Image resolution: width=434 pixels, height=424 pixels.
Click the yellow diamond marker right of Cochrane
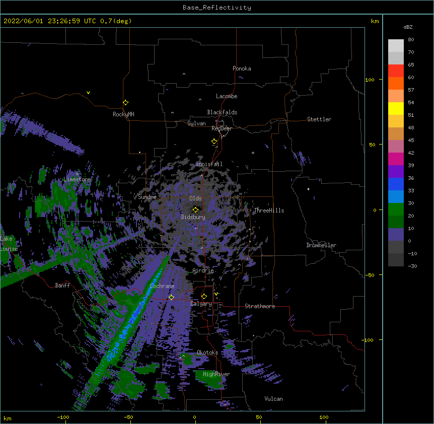pyautogui.click(x=171, y=297)
